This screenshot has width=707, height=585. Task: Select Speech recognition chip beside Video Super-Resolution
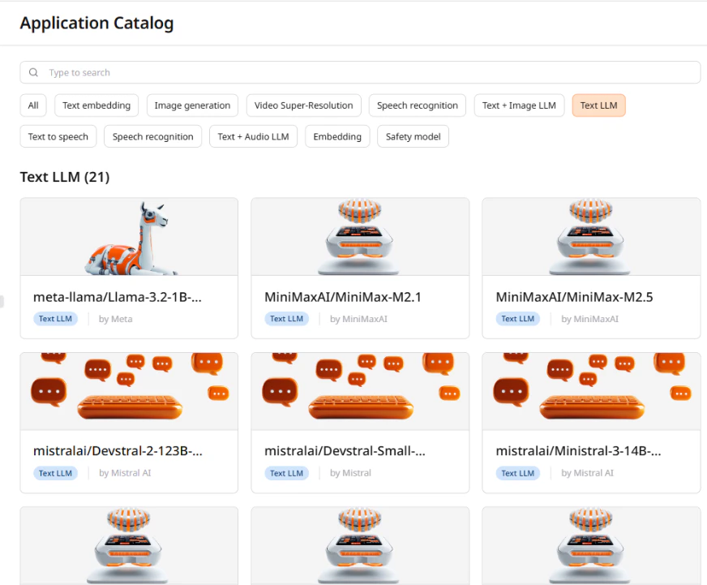coord(417,105)
